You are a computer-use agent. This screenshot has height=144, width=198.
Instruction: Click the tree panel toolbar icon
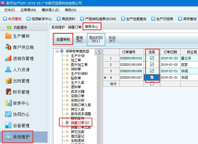98,52
